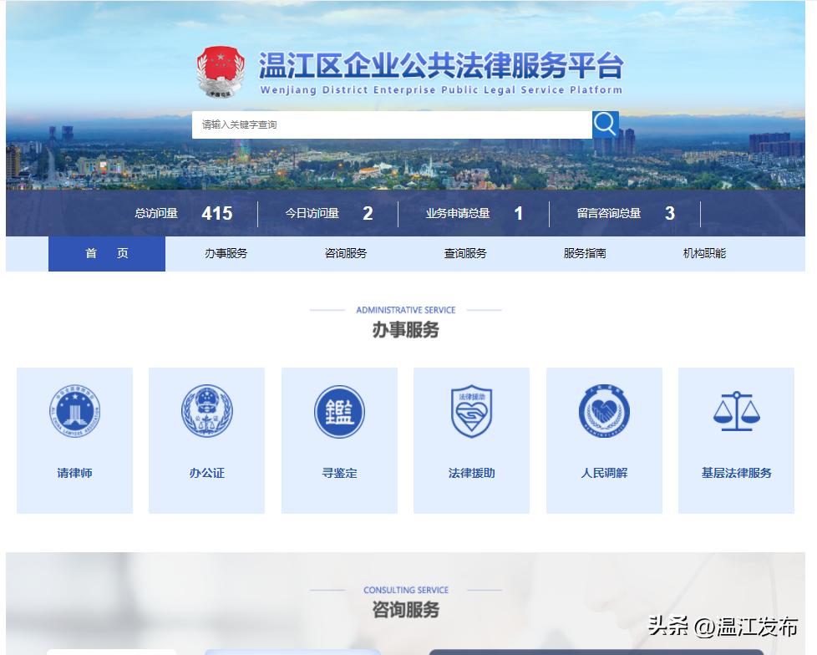Return to the 首页 home tab
This screenshot has height=655, width=817.
[x=106, y=253]
